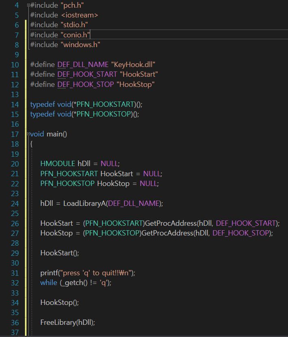
Task: Click the HookStop(); call on line 34
Action: (x=60, y=302)
